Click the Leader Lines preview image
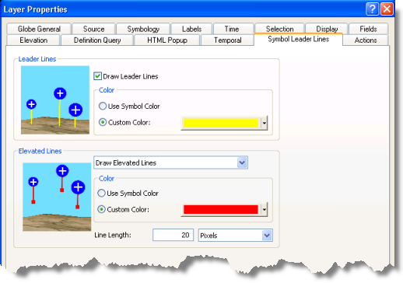 click(55, 100)
